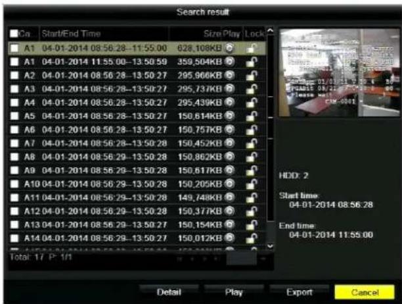Viewport: 402px width, 304px height.
Task: Click play icon for camera A2
Action: 229,75
